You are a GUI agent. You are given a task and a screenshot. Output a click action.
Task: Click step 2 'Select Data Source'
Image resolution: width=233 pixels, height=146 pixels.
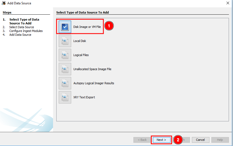[22, 27]
